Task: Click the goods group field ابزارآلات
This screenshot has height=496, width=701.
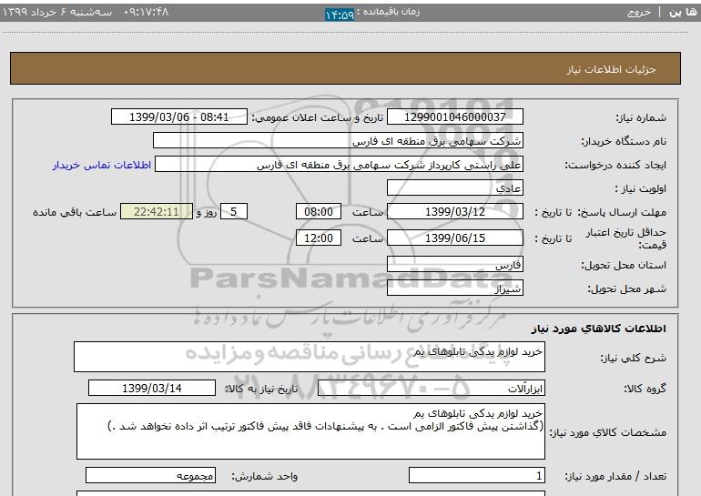Action: point(431,389)
